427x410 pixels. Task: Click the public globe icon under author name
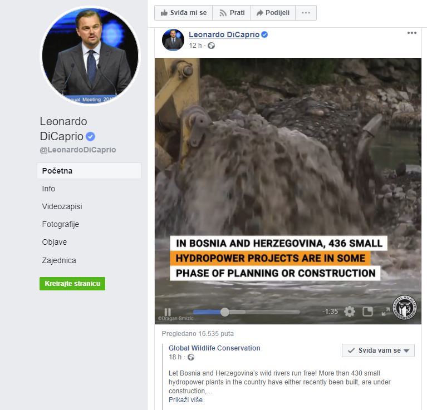212,46
